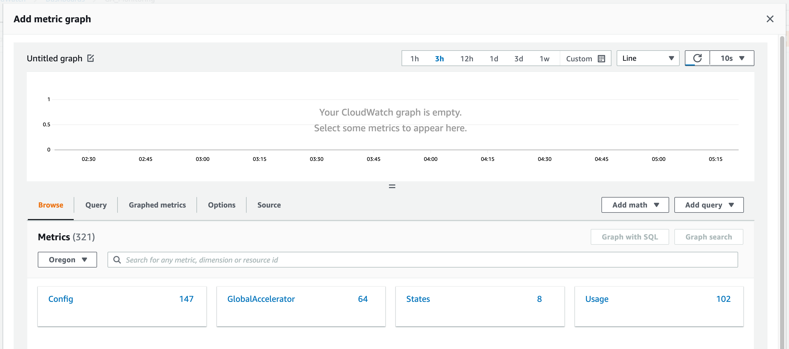Select the 1h time range
The height and width of the screenshot is (349, 789).
coord(414,58)
